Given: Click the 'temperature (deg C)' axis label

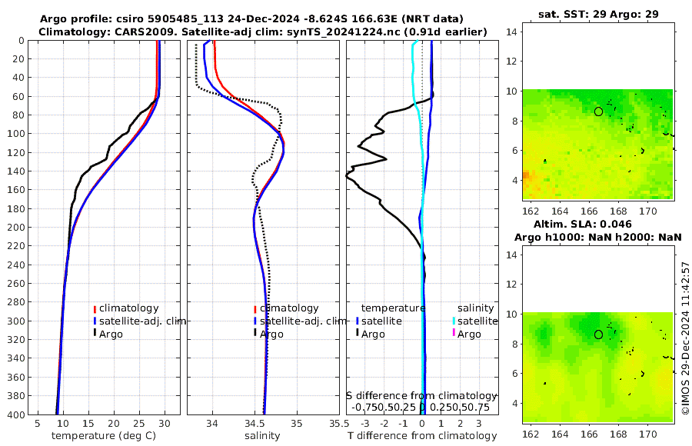Looking at the screenshot, I should pyautogui.click(x=104, y=436).
